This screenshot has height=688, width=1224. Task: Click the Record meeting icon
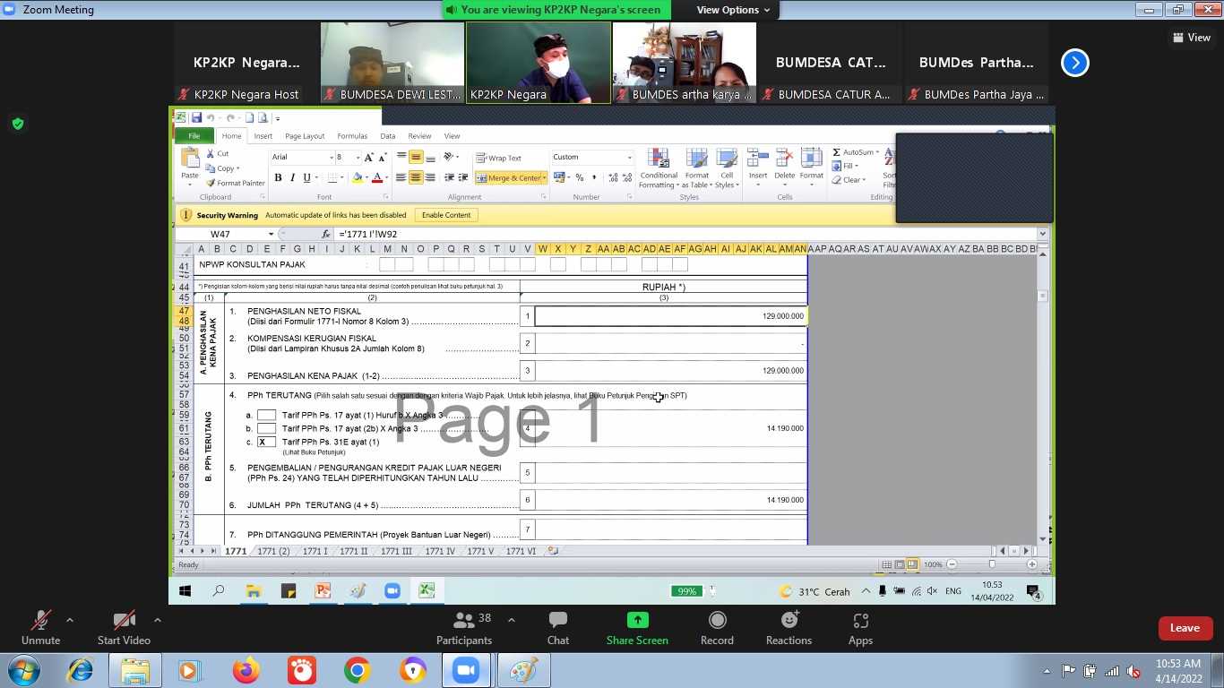(717, 620)
